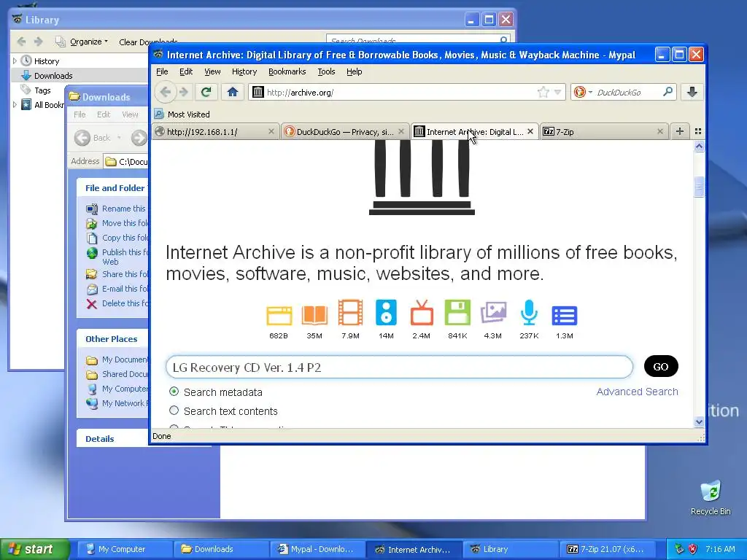The image size is (747, 560).
Task: Switch to the 7-Zip tab
Action: click(x=604, y=132)
